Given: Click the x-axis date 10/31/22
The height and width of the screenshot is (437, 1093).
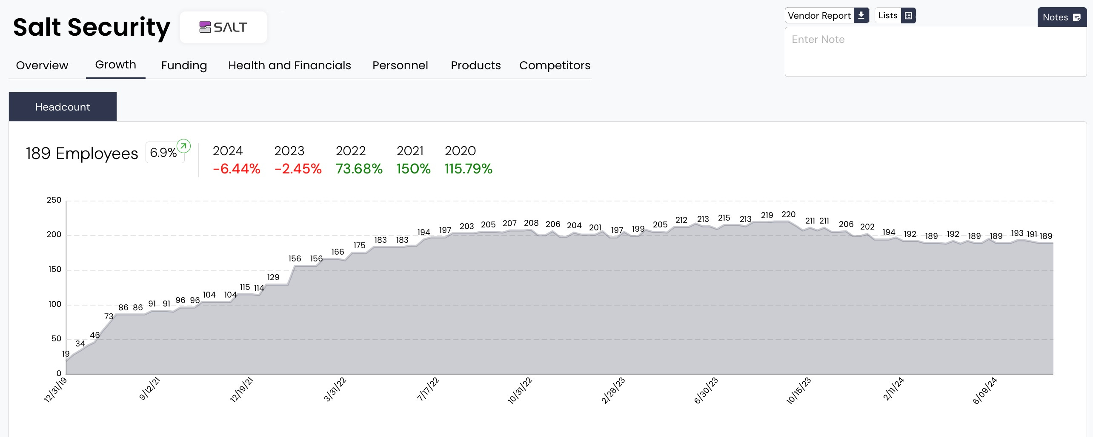Looking at the screenshot, I should pos(520,390).
